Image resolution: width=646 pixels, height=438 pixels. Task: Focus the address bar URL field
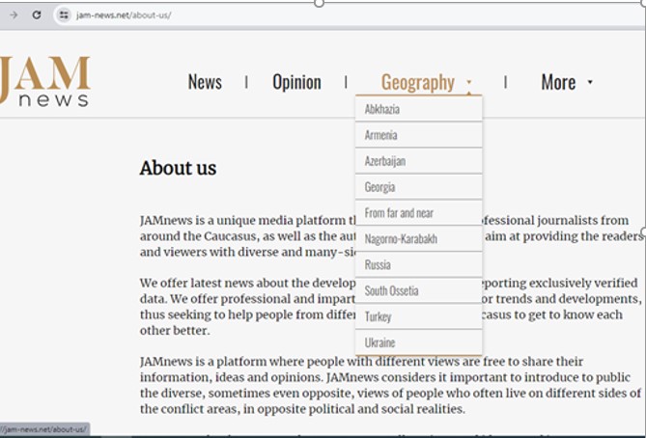pyautogui.click(x=290, y=15)
